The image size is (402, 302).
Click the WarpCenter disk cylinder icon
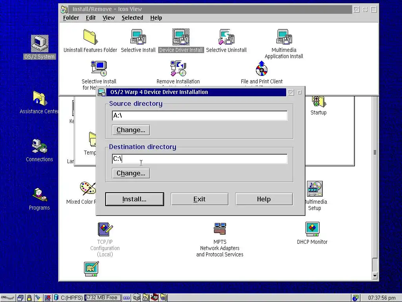pos(56,298)
